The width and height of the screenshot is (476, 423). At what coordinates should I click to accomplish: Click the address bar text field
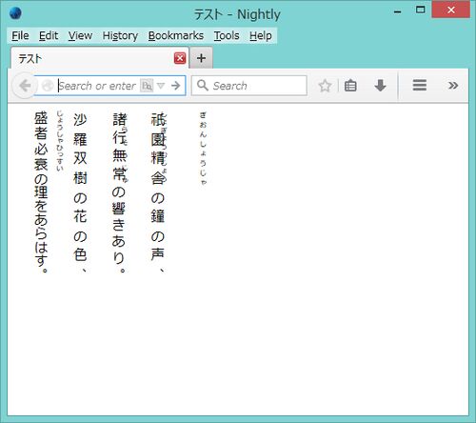click(x=97, y=86)
